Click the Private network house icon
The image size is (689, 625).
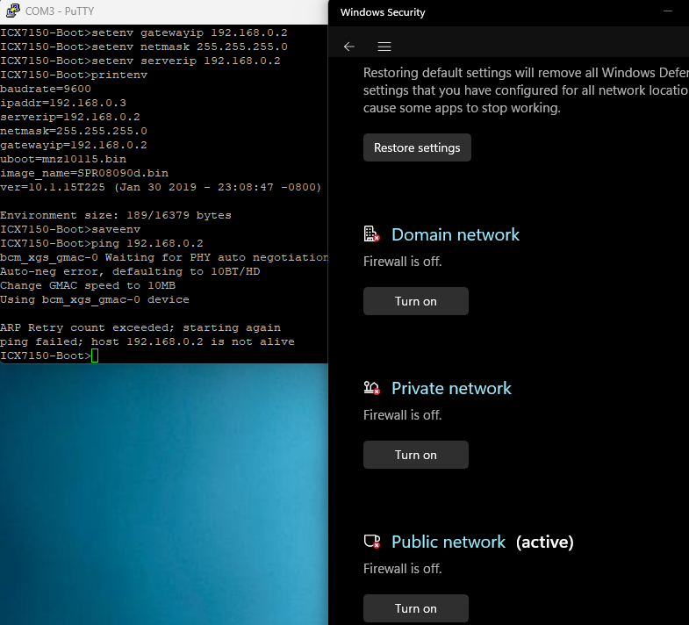tap(371, 388)
